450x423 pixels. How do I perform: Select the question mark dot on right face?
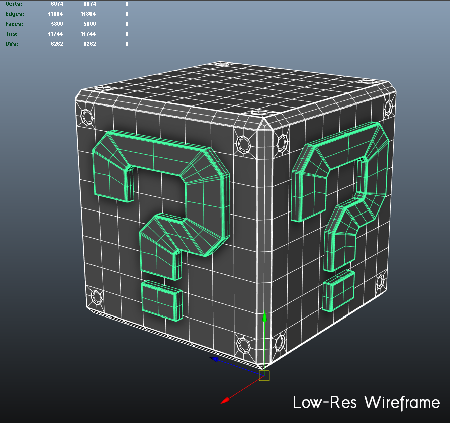point(339,291)
